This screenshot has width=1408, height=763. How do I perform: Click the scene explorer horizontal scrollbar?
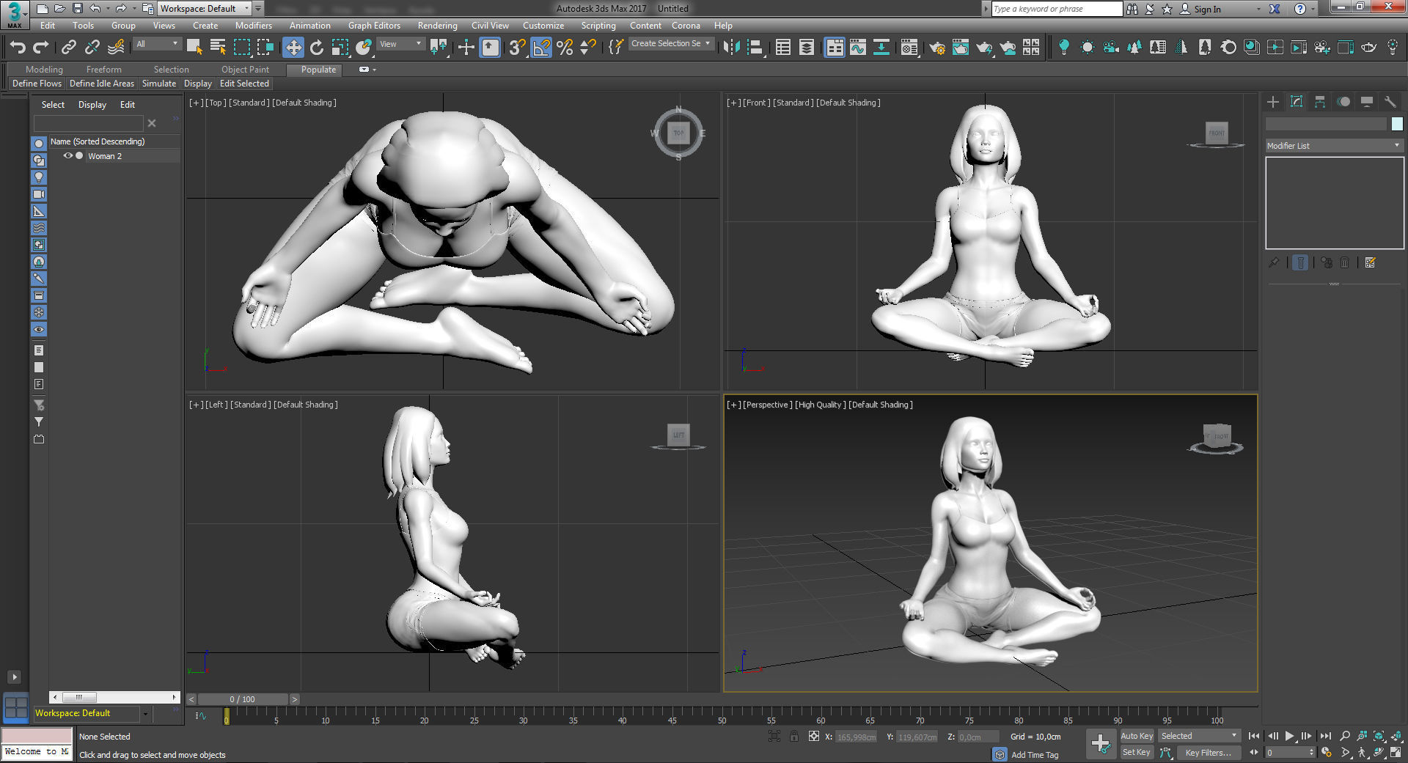pyautogui.click(x=114, y=697)
